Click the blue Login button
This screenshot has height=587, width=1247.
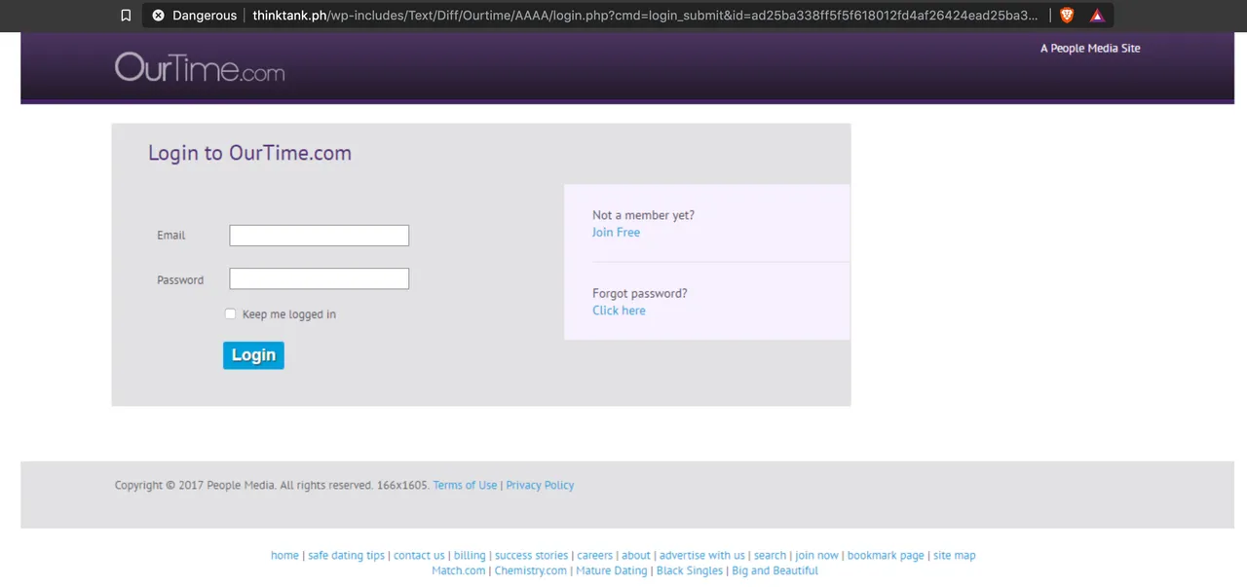point(253,355)
